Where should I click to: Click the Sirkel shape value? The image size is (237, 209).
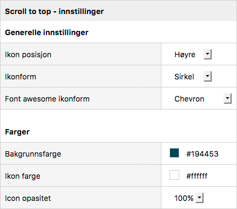point(184,77)
